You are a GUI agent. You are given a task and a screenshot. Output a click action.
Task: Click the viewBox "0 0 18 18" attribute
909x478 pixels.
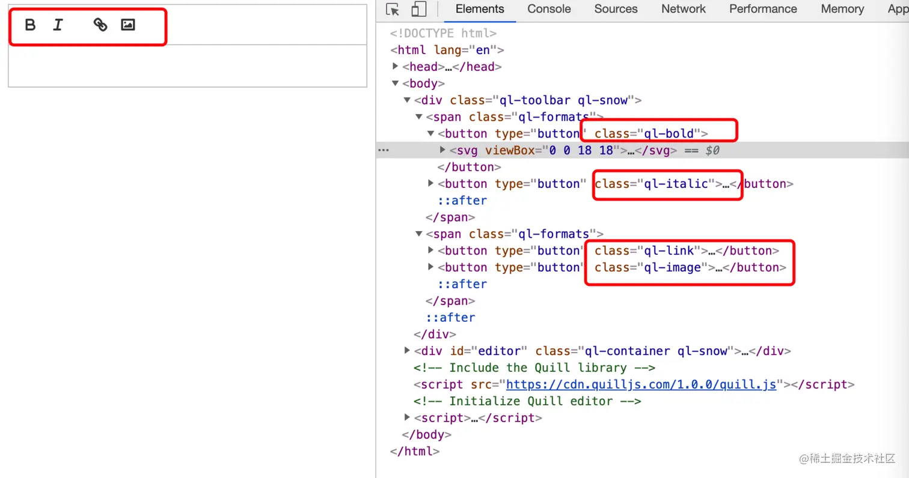point(553,150)
